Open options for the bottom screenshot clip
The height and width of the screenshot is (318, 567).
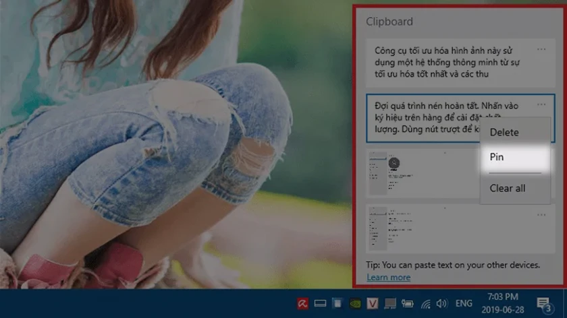[x=541, y=215]
